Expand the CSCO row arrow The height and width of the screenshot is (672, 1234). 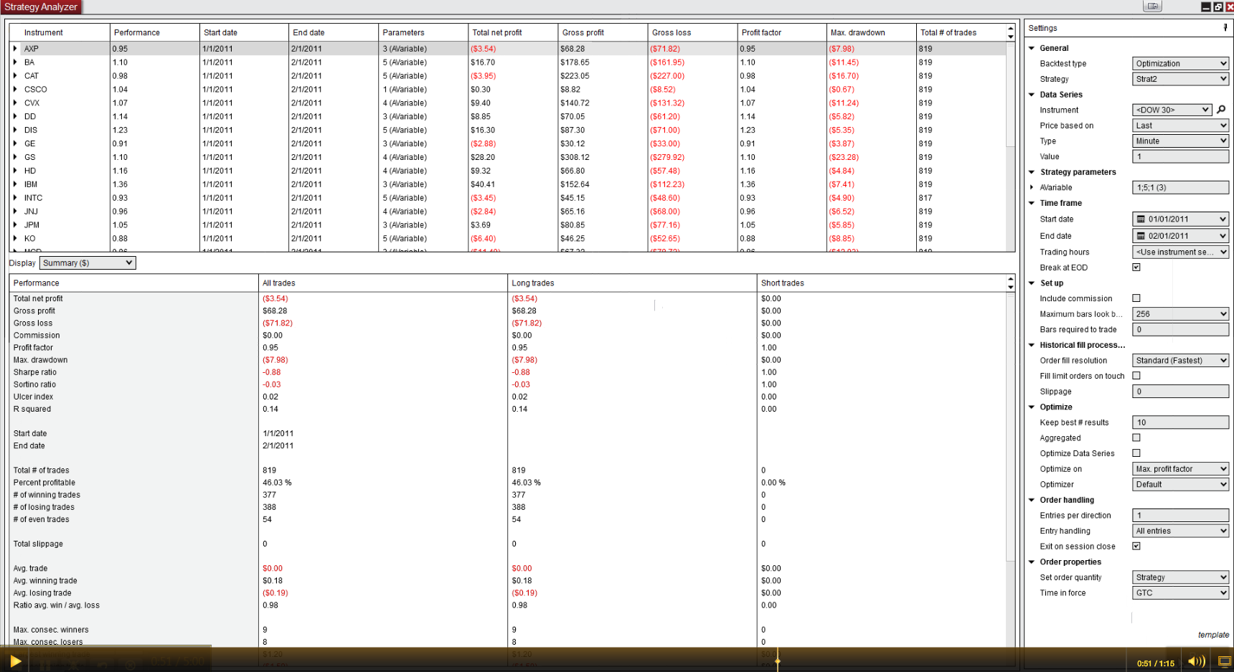point(15,90)
